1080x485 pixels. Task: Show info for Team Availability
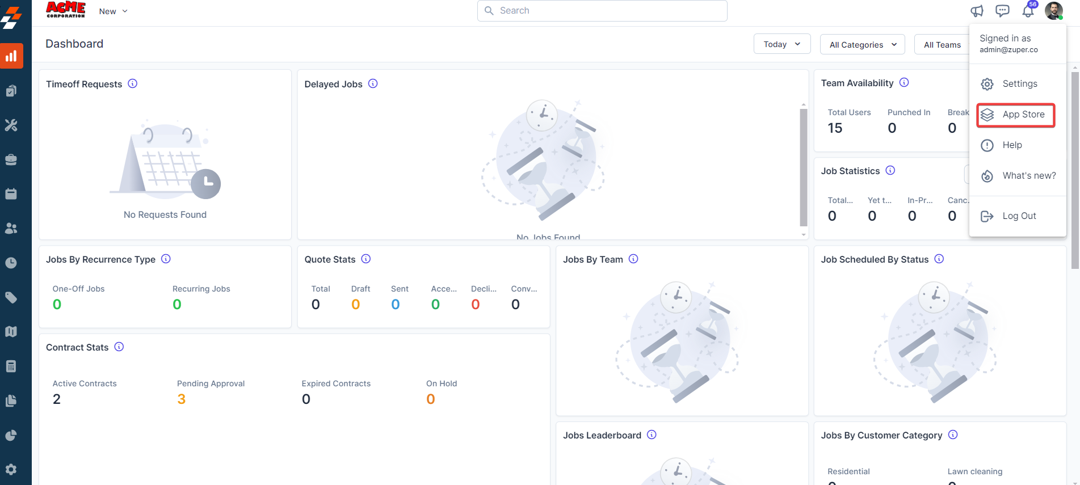pyautogui.click(x=904, y=82)
